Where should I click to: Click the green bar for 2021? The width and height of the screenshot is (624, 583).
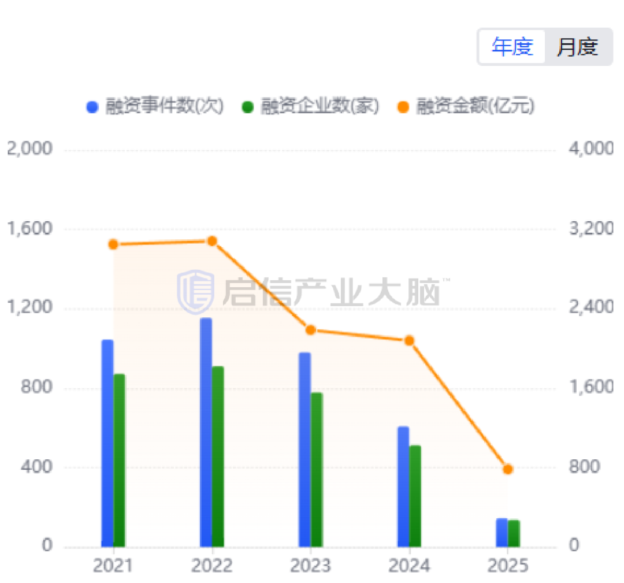tap(120, 461)
